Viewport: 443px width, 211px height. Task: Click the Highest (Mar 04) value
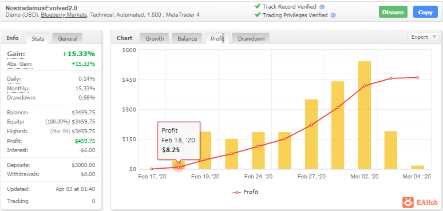pos(73,132)
